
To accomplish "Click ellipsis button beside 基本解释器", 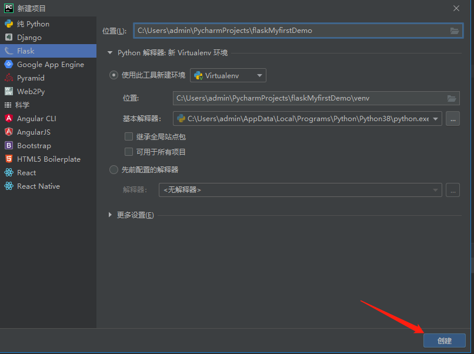I will click(453, 119).
